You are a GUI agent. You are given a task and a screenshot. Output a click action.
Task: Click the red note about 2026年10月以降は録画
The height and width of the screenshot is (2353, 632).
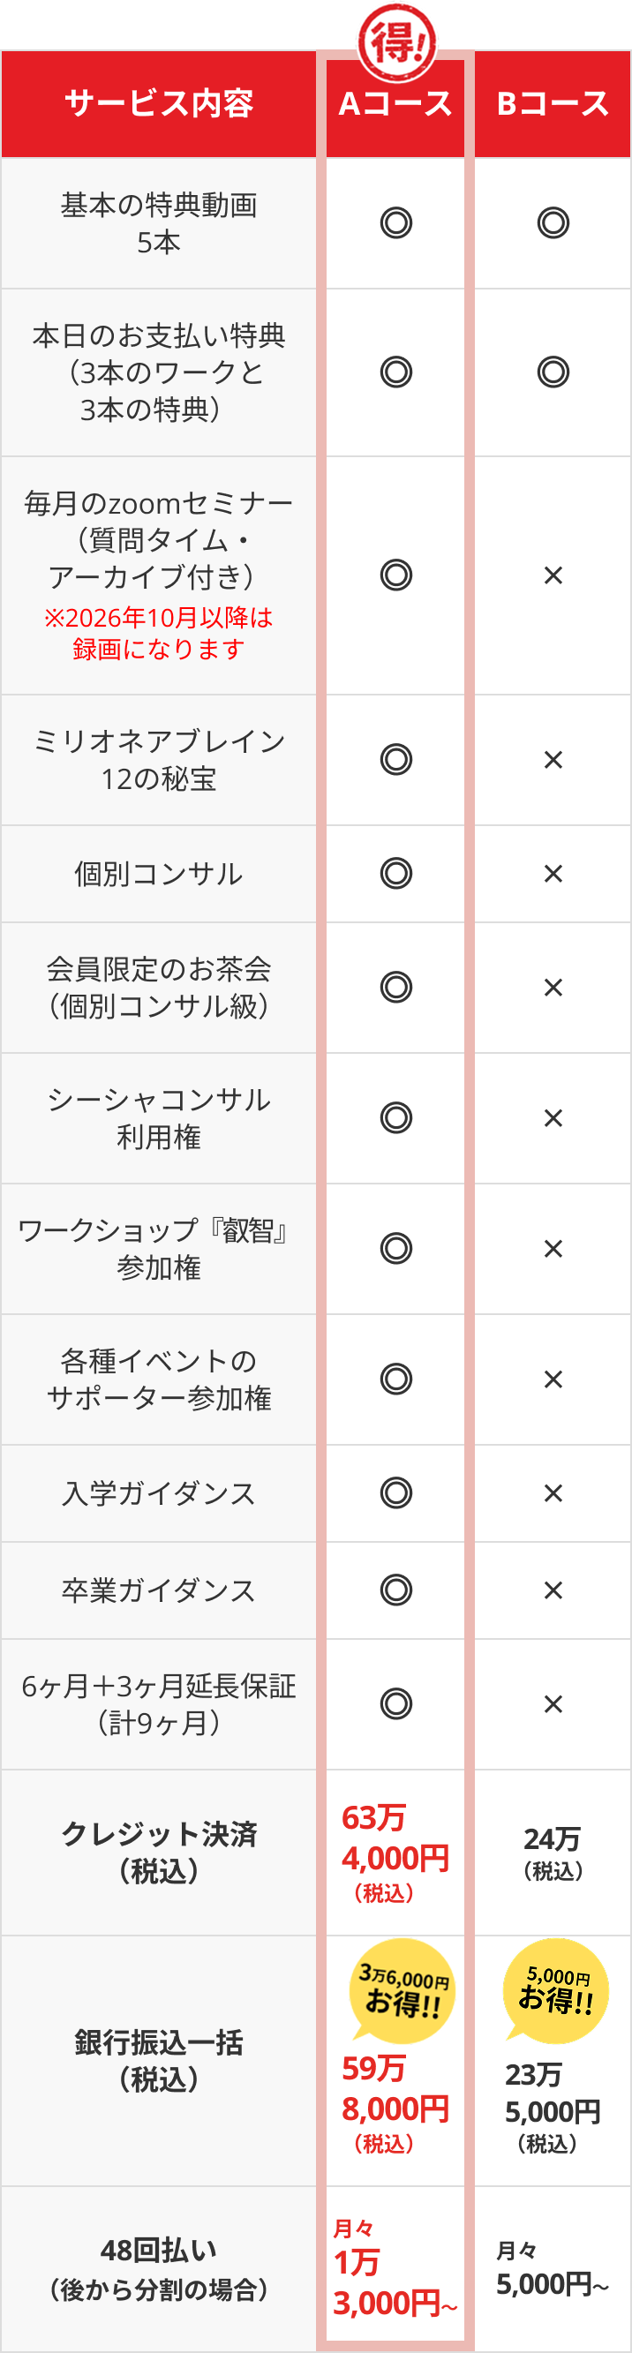pos(159,633)
